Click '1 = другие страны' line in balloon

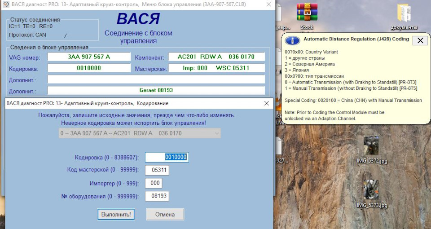[304, 58]
